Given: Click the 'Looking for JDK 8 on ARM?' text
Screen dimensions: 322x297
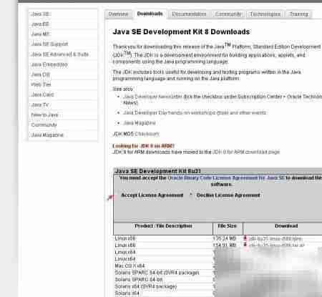Looking at the screenshot, I should pos(143,146).
